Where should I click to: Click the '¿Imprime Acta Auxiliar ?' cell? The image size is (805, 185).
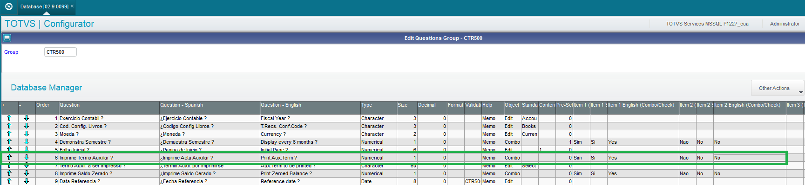210,158
